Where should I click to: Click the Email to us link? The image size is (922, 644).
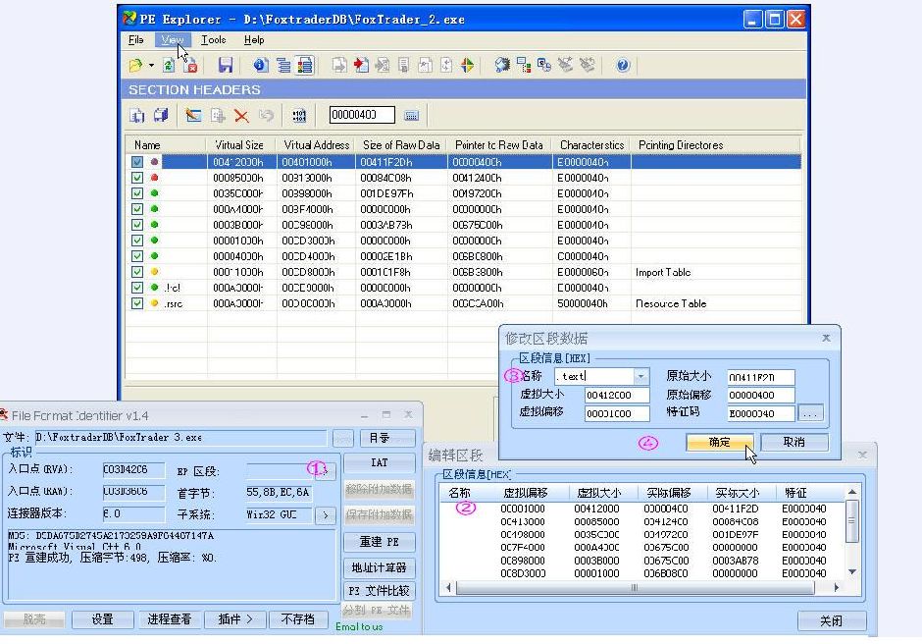point(359,627)
